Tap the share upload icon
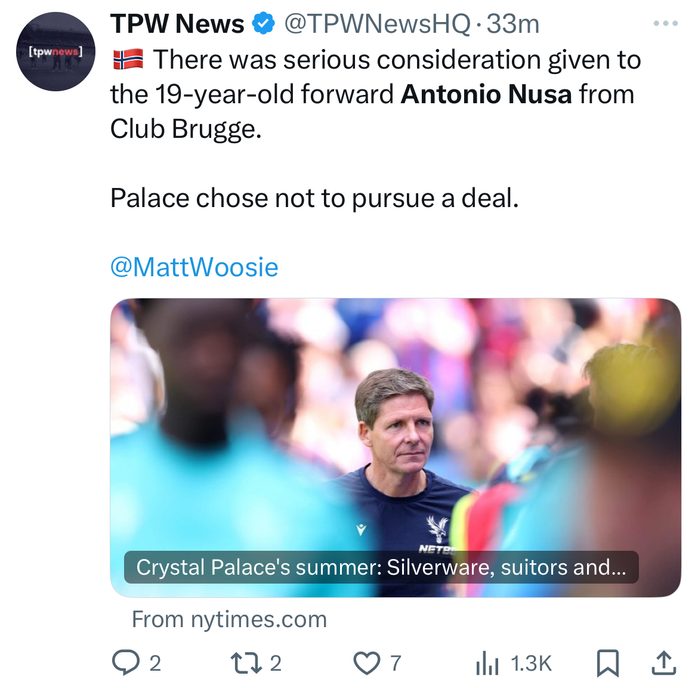Viewport: 698px width, 688px height. (663, 663)
